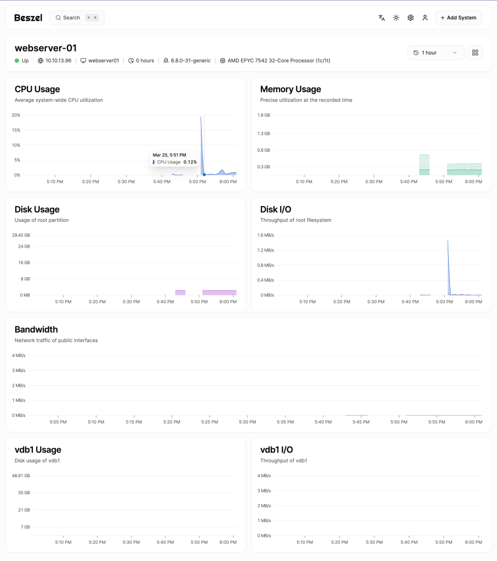Click the monitor icon next to webserver01
Image resolution: width=497 pixels, height=561 pixels.
(83, 61)
